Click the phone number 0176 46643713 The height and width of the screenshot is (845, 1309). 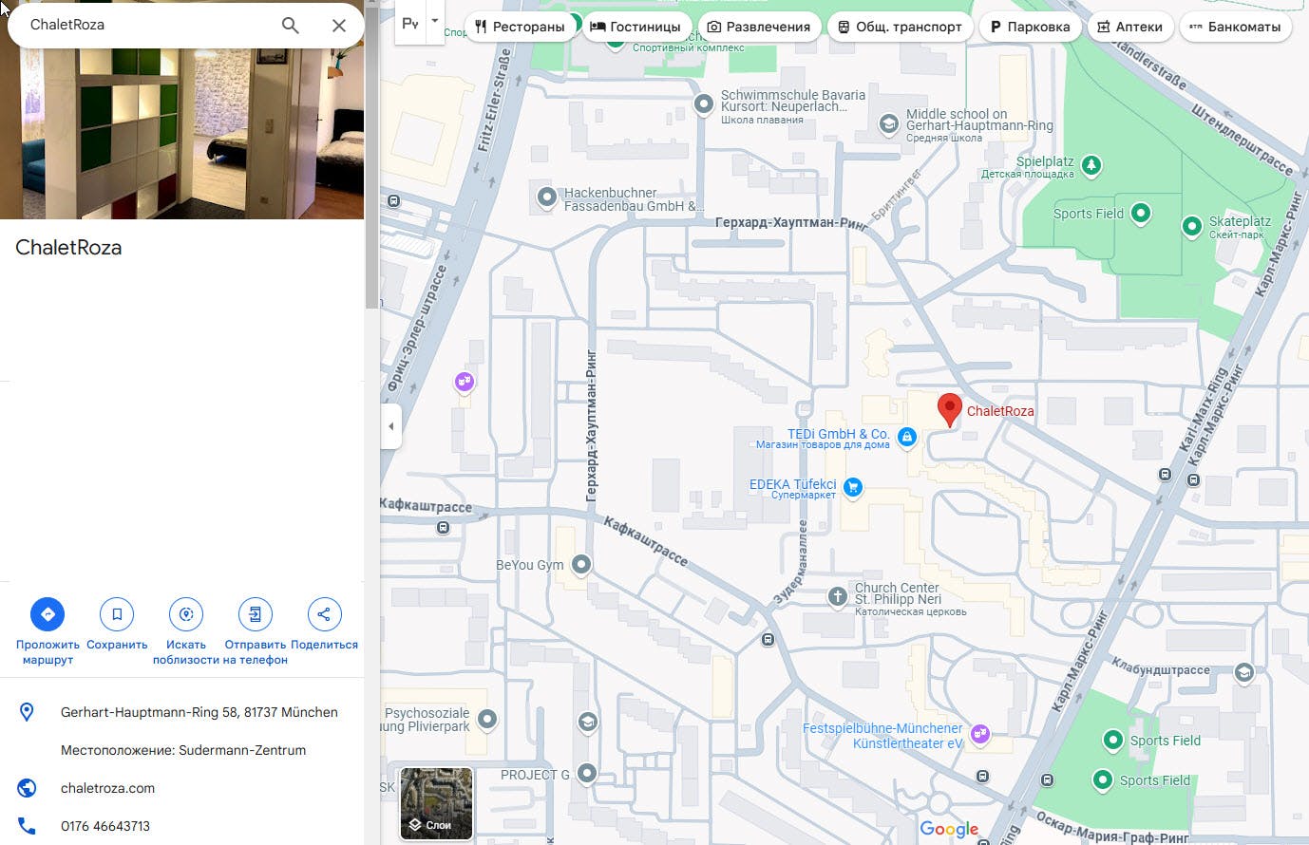[105, 826]
